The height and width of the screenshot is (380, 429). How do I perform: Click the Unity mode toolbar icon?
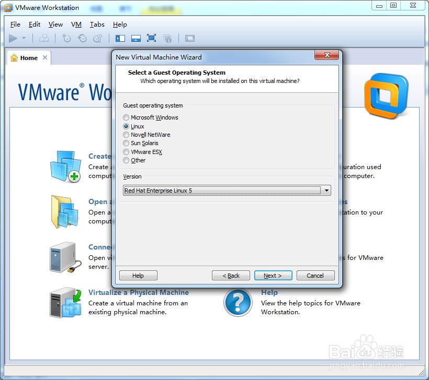tap(167, 39)
